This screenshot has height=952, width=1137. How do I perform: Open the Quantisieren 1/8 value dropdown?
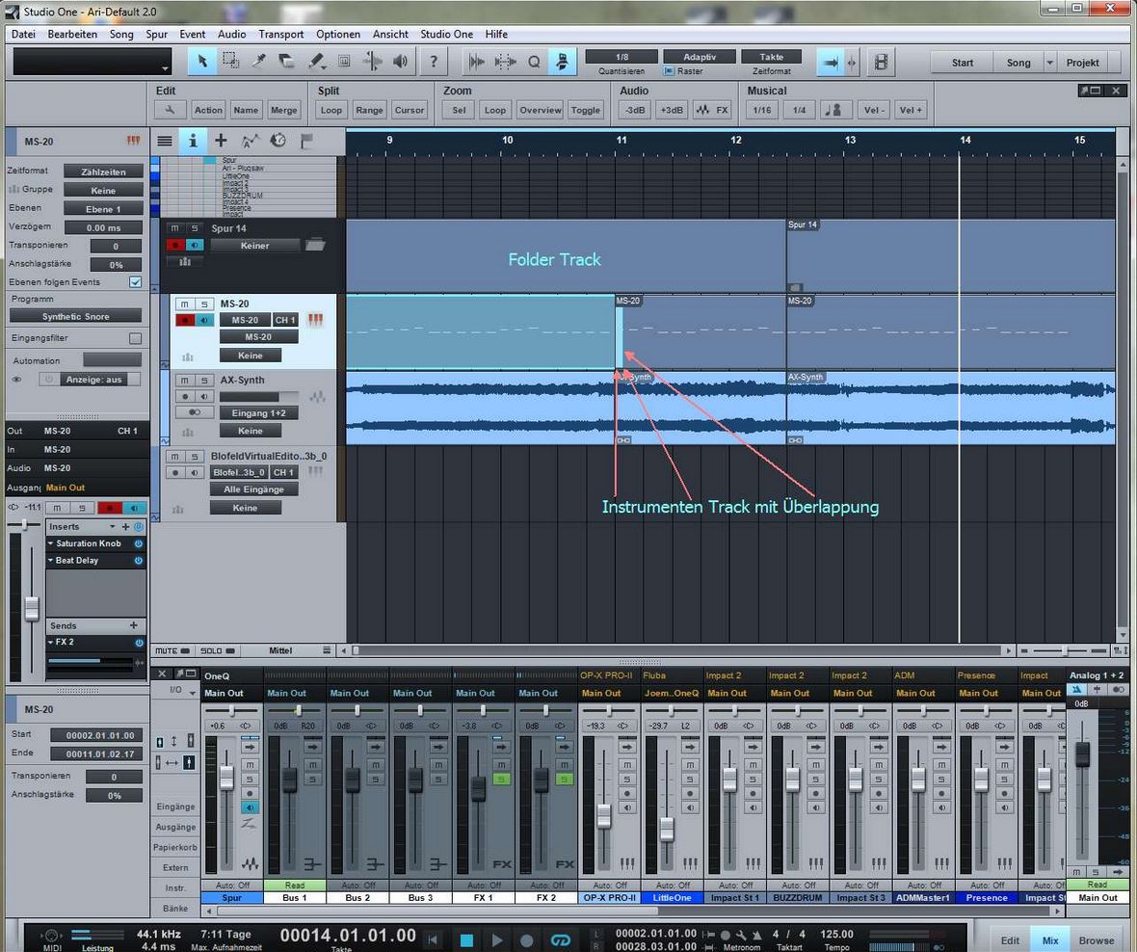point(621,57)
